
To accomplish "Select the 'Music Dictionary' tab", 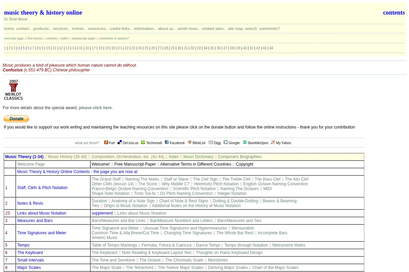I will coord(198,157).
